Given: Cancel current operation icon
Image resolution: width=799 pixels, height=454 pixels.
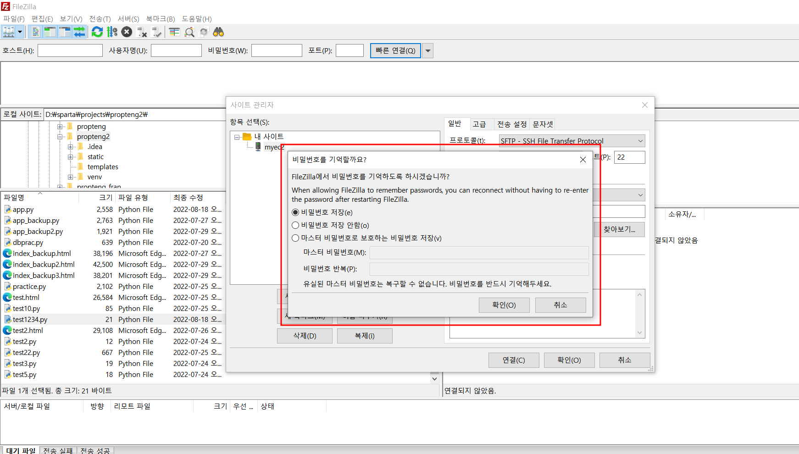Looking at the screenshot, I should pos(127,32).
